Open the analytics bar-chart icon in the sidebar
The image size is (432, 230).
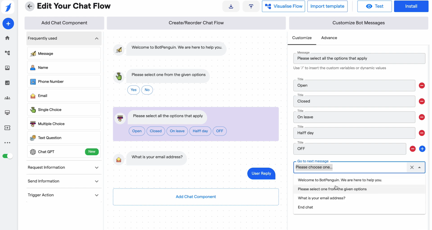tap(8, 83)
